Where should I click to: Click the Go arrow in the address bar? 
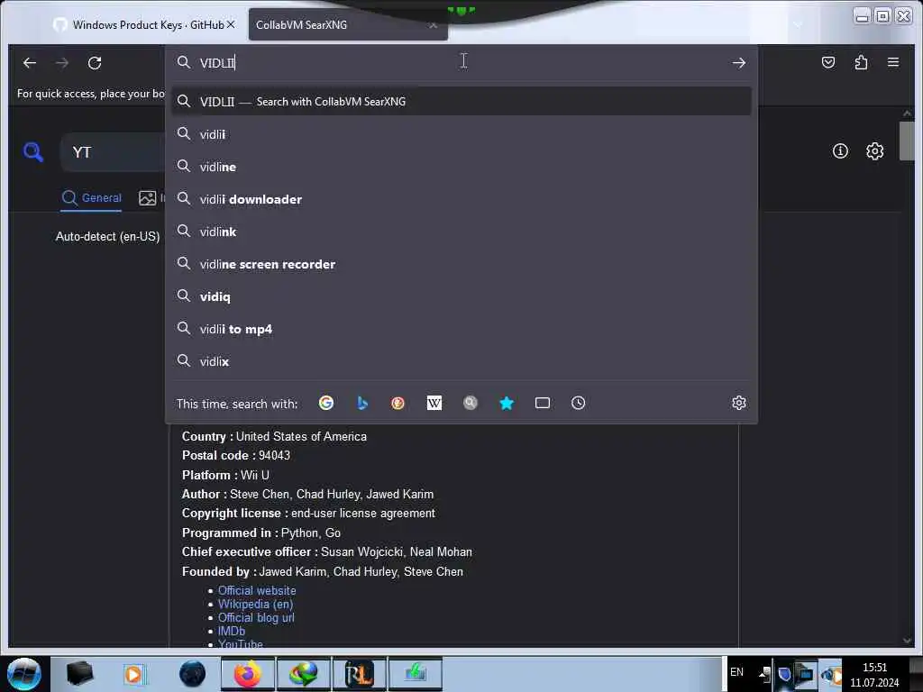739,62
